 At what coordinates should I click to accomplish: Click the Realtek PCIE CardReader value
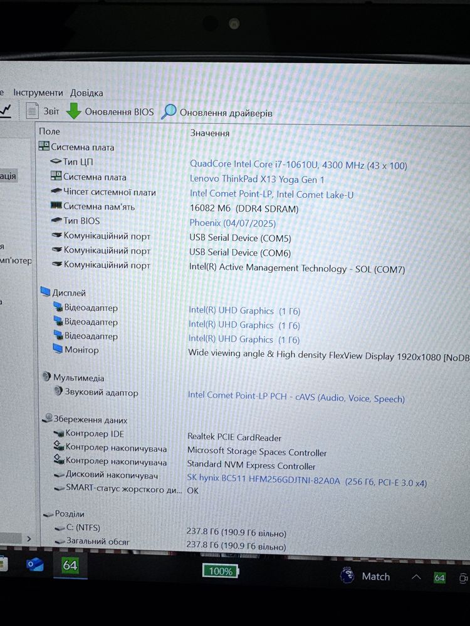click(234, 438)
